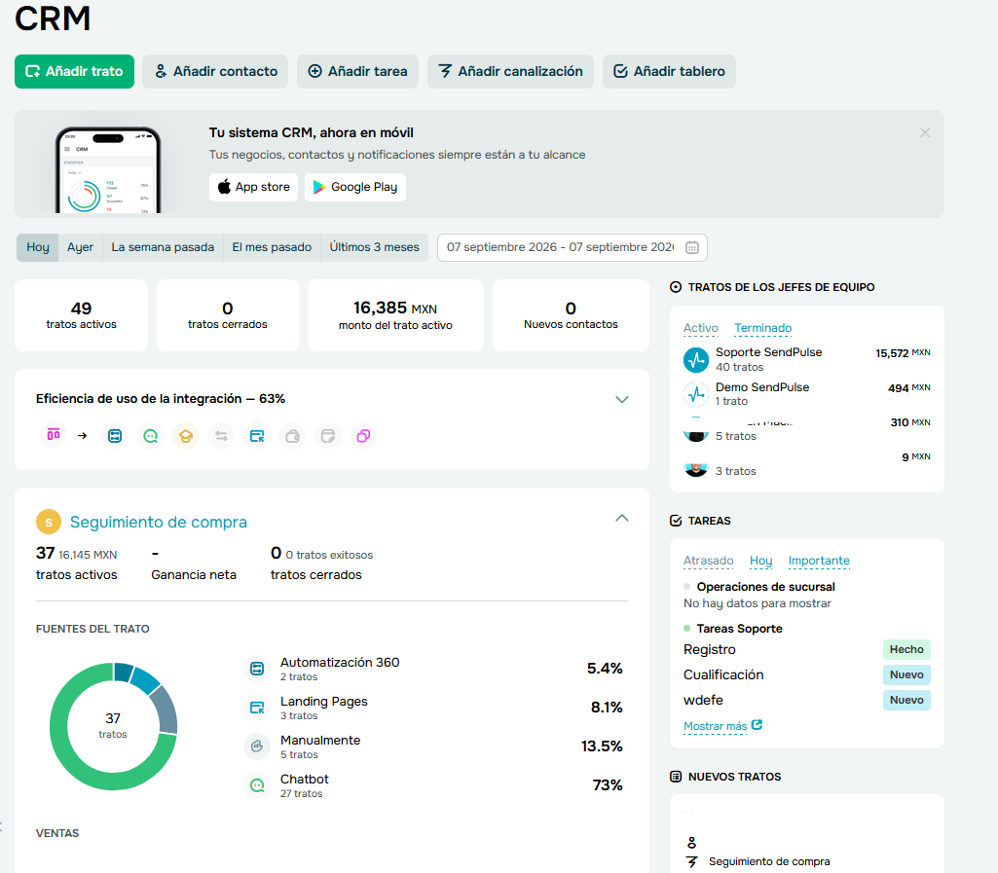Switch to Atrasado tasks tab
Viewport: 998px width, 873px height.
[709, 561]
